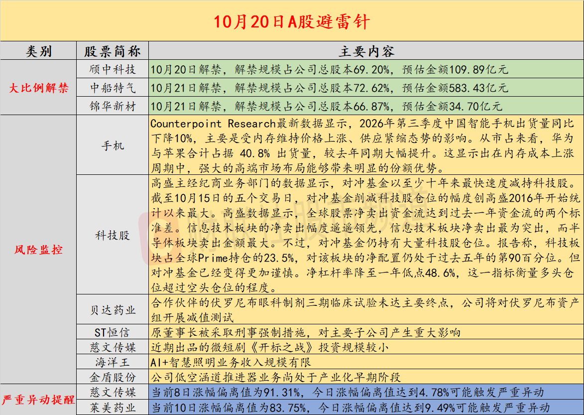This screenshot has height=415, width=584.
Task: Click the "科技股" cell
Action: (113, 235)
